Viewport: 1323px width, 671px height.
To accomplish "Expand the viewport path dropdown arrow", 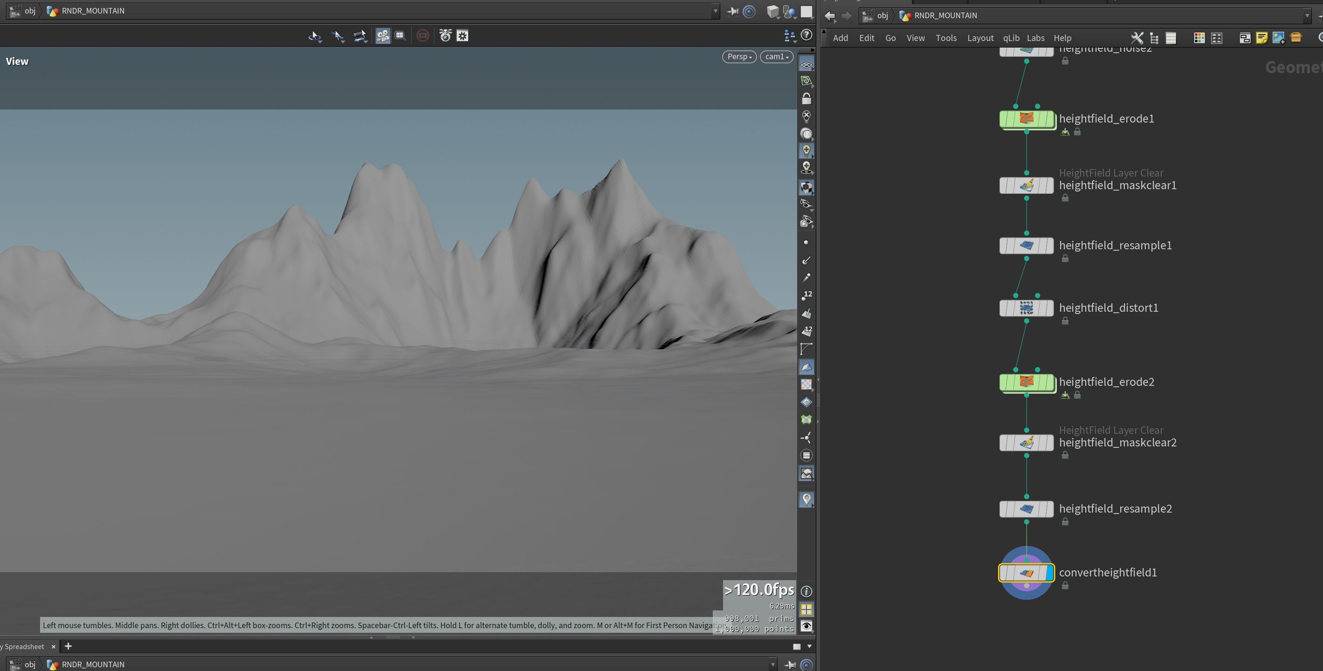I will click(716, 11).
